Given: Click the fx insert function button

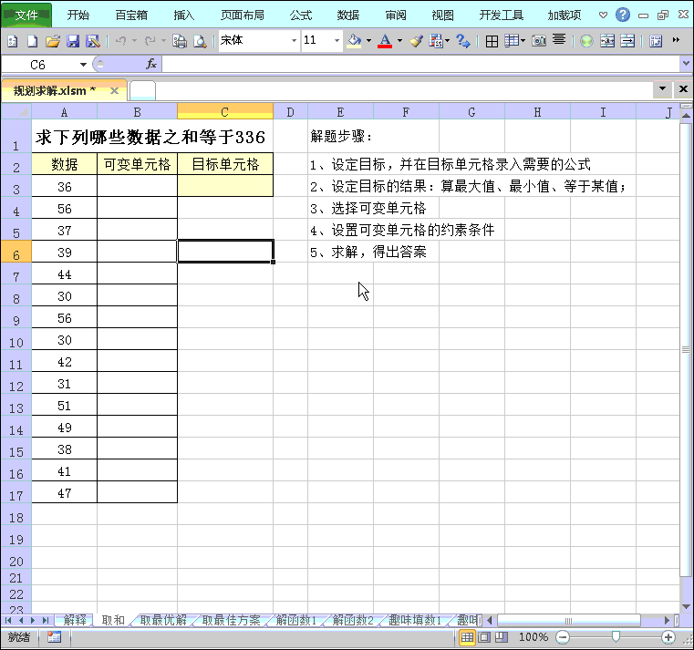Looking at the screenshot, I should (151, 64).
